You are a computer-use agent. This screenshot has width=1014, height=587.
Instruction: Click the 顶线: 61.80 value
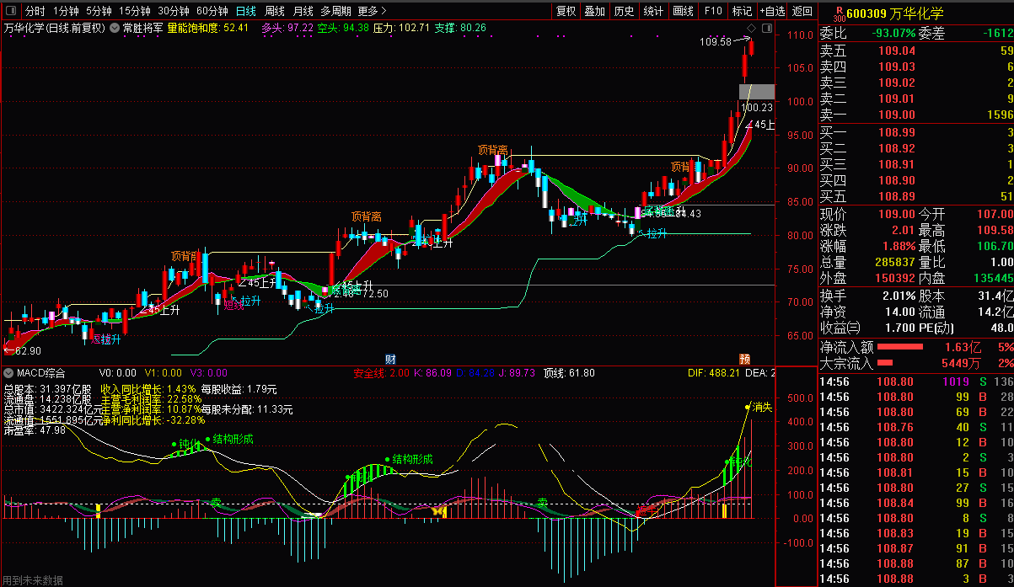click(569, 373)
